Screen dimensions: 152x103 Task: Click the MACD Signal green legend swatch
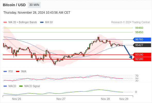tap(21, 86)
